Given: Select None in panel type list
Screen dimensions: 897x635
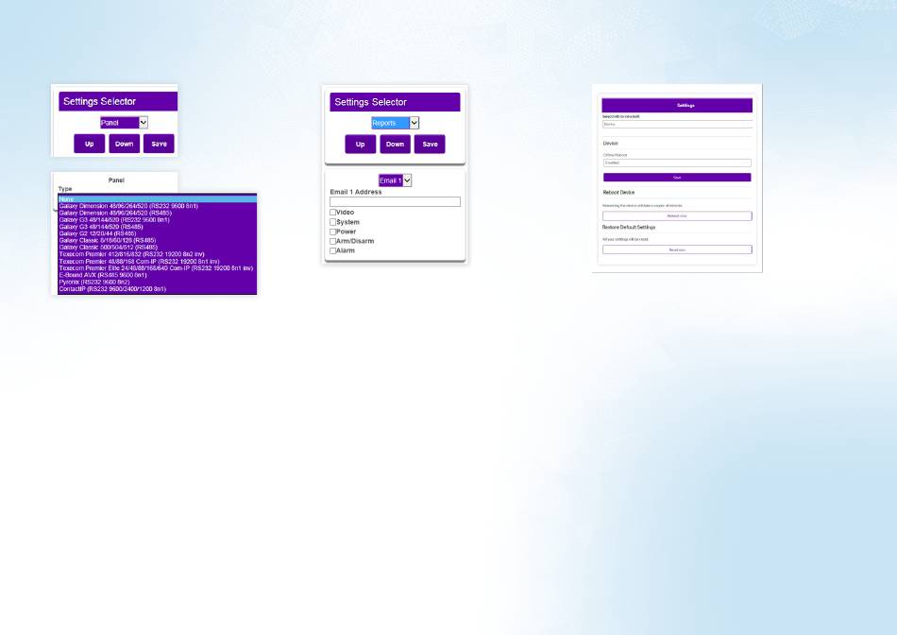Looking at the screenshot, I should [x=158, y=199].
